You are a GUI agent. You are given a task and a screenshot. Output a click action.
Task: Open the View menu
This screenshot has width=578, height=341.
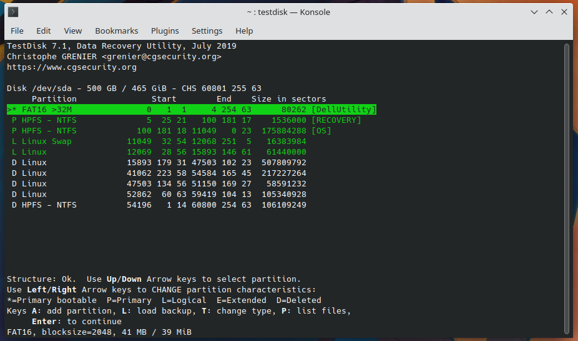coord(73,31)
